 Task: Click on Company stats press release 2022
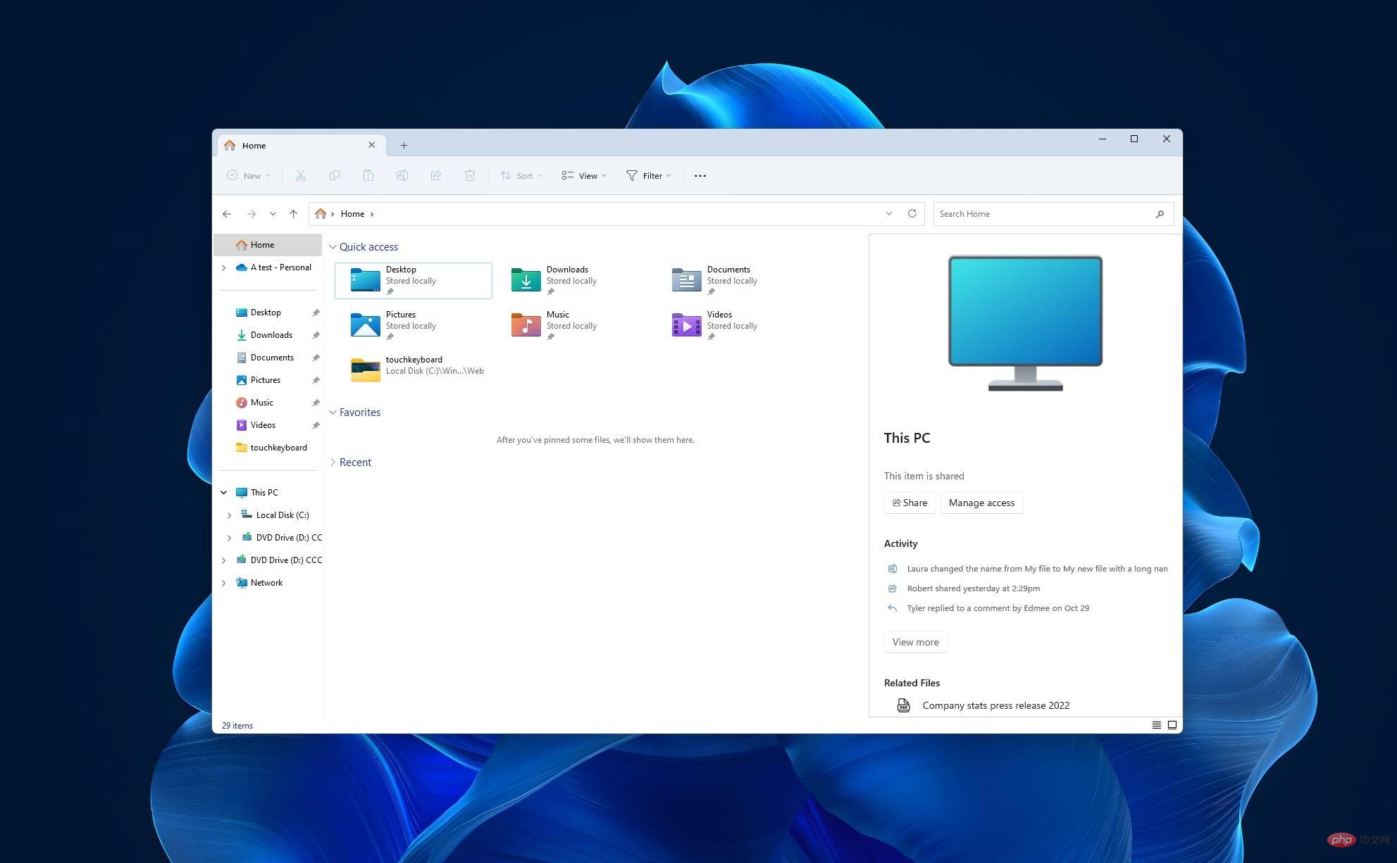(996, 705)
